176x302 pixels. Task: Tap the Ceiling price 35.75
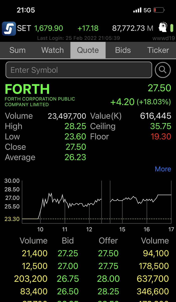coord(161,126)
